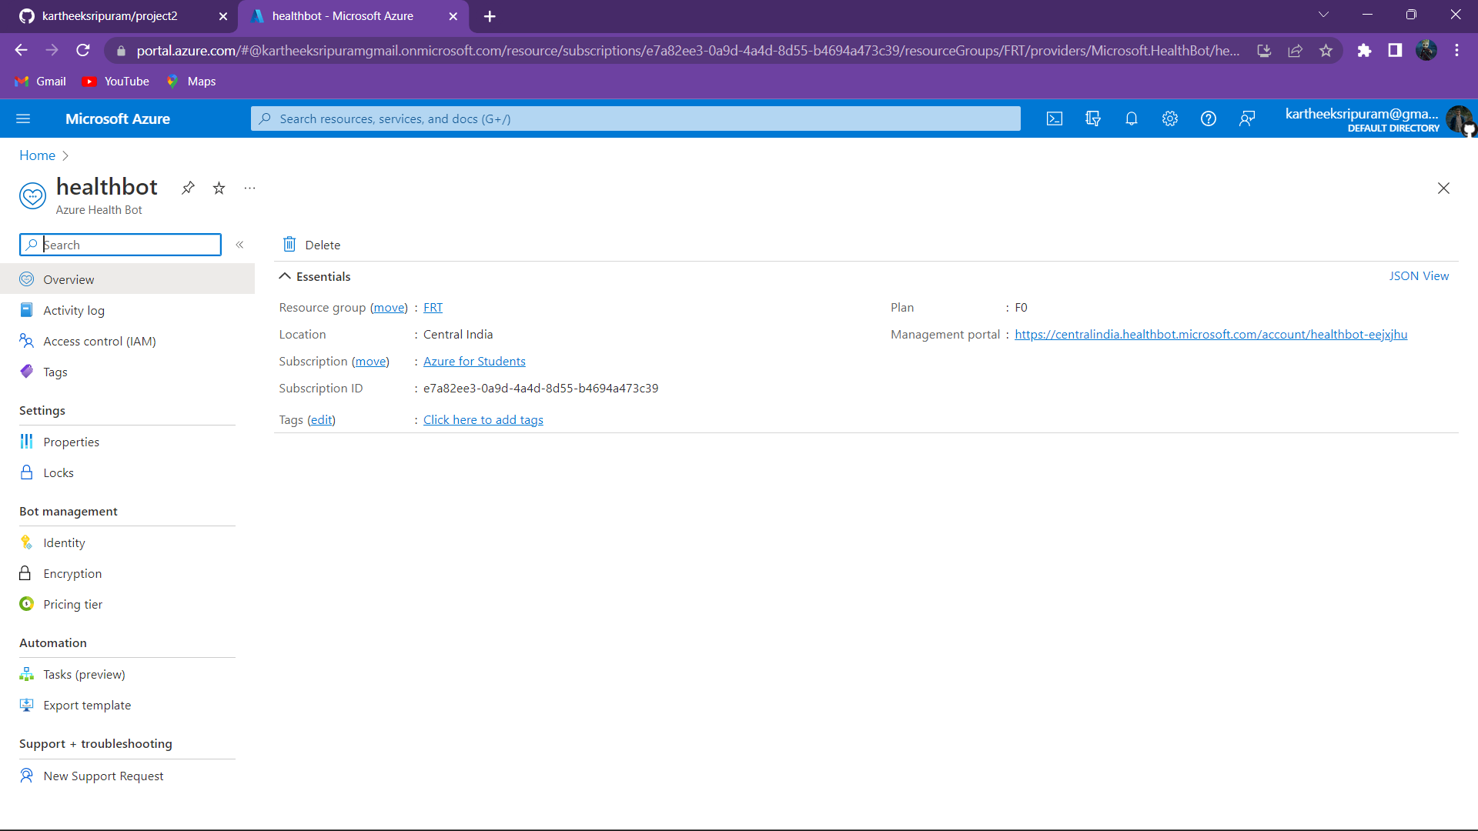The height and width of the screenshot is (831, 1478).
Task: Open the Azure portal hamburger menu
Action: pos(23,118)
